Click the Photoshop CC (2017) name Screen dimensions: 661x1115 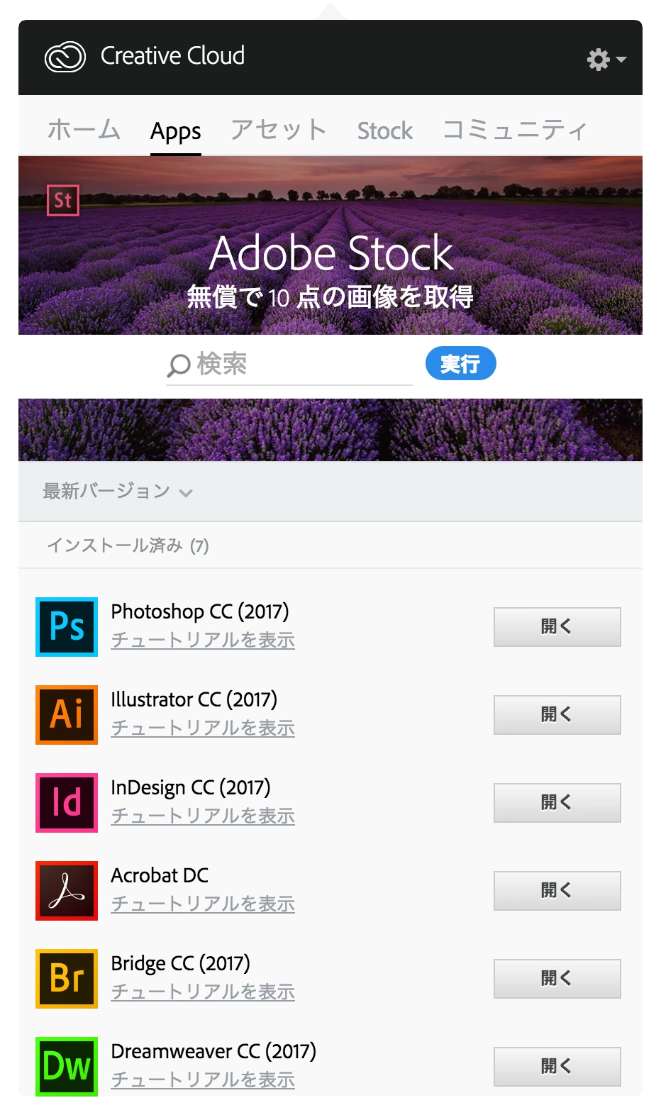pyautogui.click(x=200, y=611)
